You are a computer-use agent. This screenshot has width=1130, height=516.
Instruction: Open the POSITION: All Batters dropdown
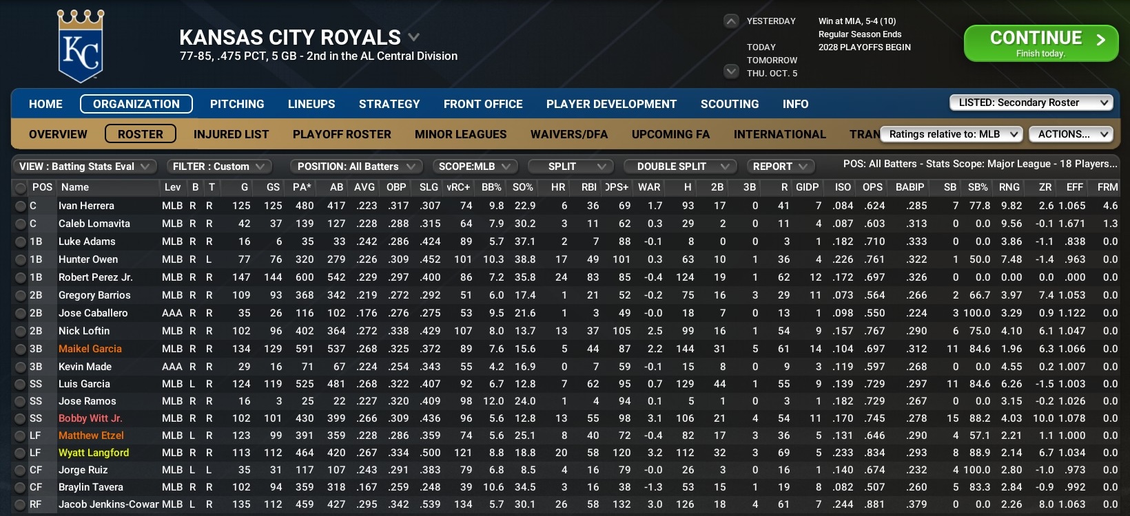(356, 166)
